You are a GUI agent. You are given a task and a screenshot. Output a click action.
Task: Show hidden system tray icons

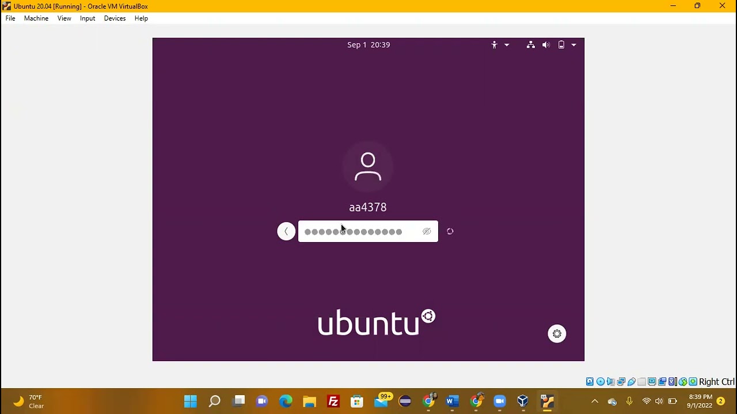(x=595, y=401)
